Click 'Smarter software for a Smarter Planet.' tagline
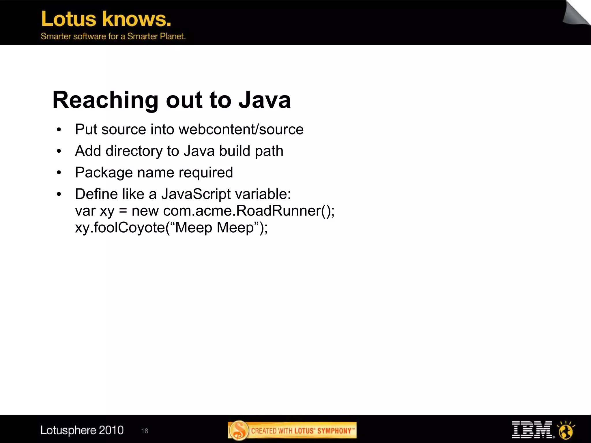Screen dimensions: 591x443 tap(113, 36)
